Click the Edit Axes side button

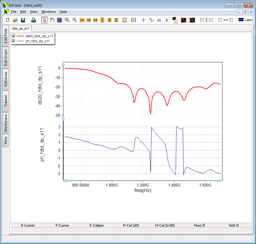[6, 79]
